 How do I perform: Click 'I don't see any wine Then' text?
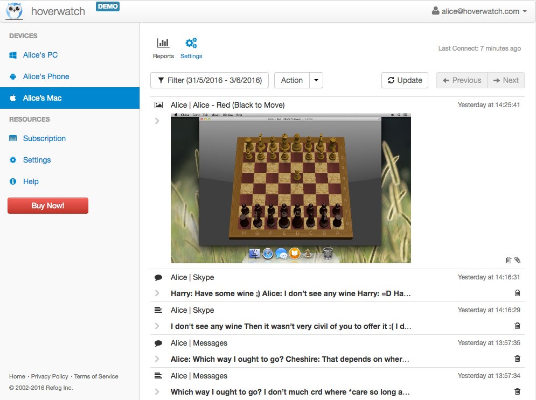coord(290,326)
